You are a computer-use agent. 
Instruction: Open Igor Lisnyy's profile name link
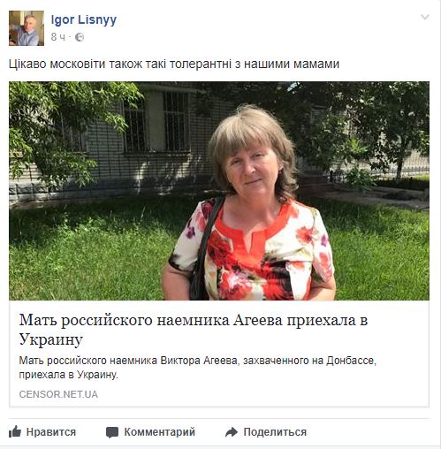[84, 20]
